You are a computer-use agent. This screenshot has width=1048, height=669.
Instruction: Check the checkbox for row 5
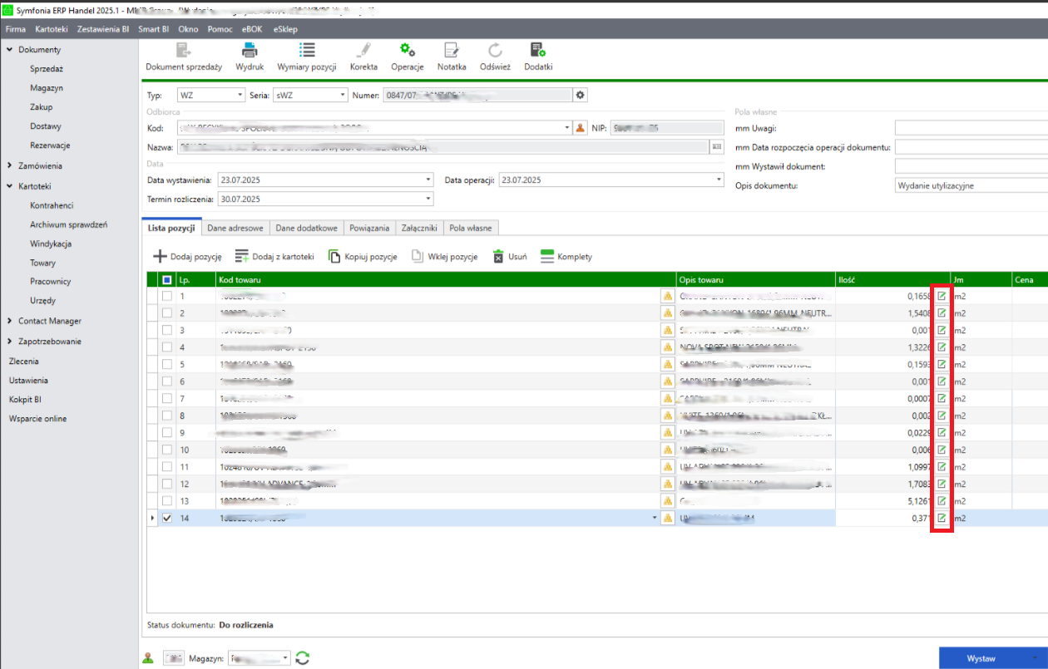pyautogui.click(x=167, y=364)
